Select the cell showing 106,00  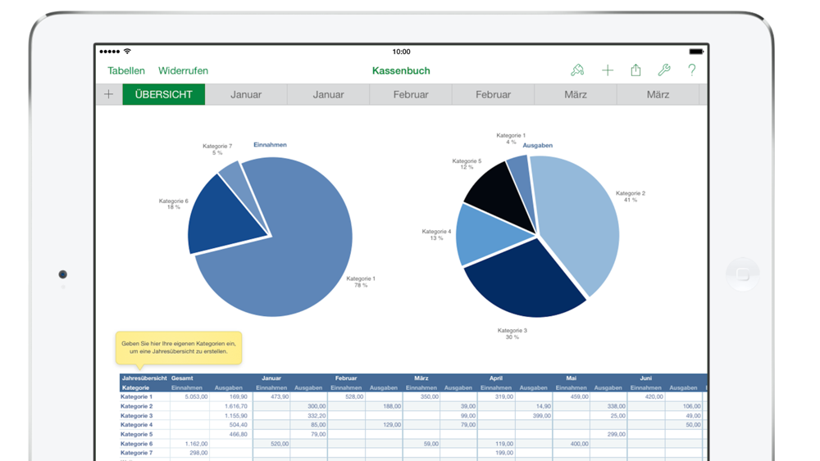pos(684,406)
